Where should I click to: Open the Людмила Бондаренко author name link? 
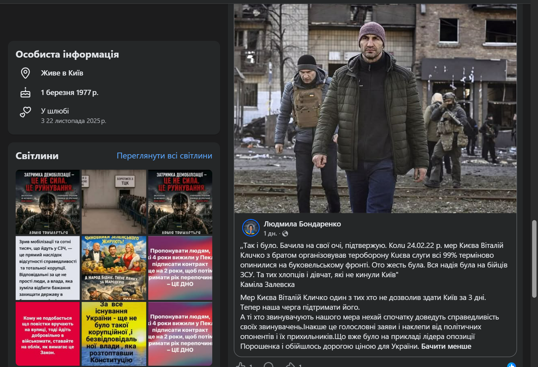tap(302, 224)
